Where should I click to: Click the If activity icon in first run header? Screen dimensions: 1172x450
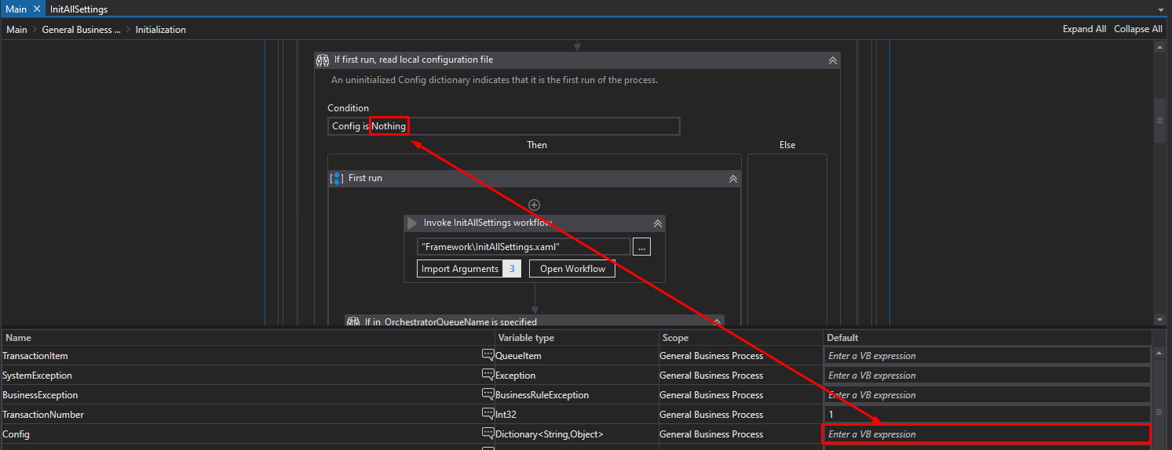pyautogui.click(x=322, y=60)
